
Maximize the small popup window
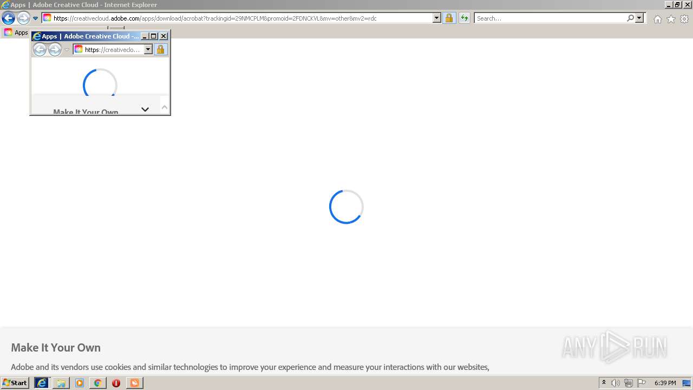click(154, 36)
